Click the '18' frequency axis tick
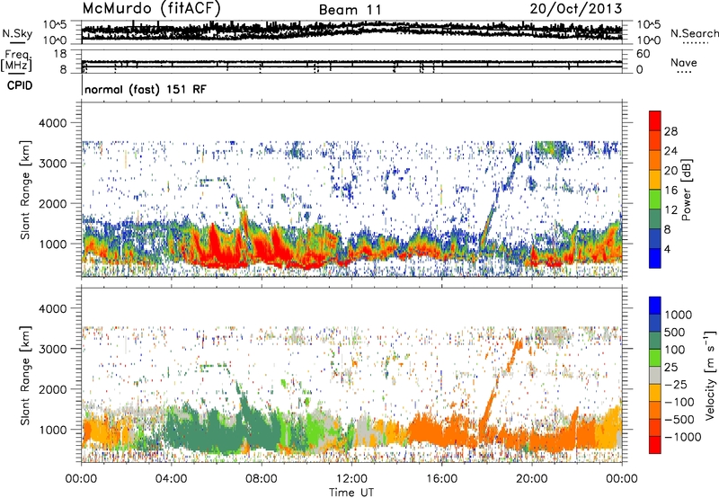The width and height of the screenshot is (719, 498). (x=60, y=54)
